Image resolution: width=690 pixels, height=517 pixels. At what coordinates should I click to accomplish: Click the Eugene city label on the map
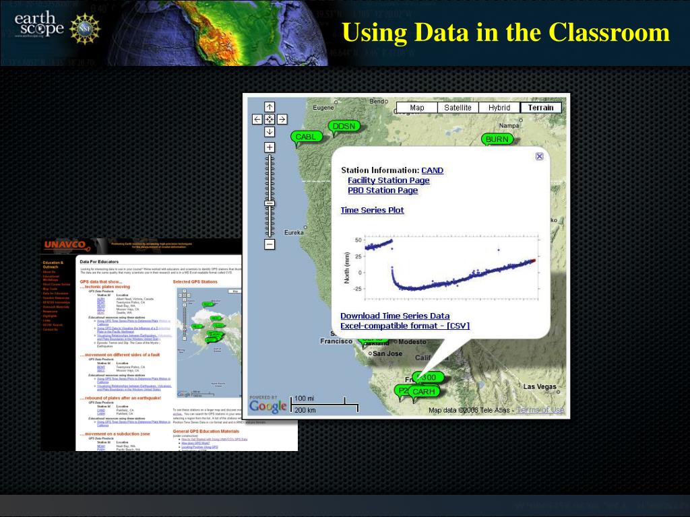click(323, 107)
